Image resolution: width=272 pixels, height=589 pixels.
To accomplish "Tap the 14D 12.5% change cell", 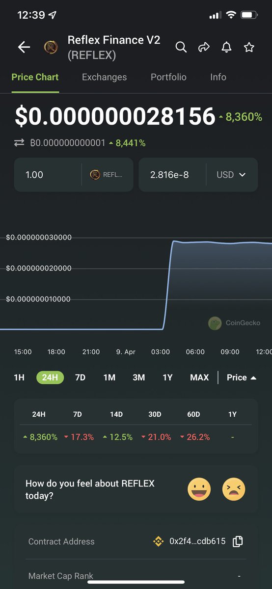I will [117, 437].
